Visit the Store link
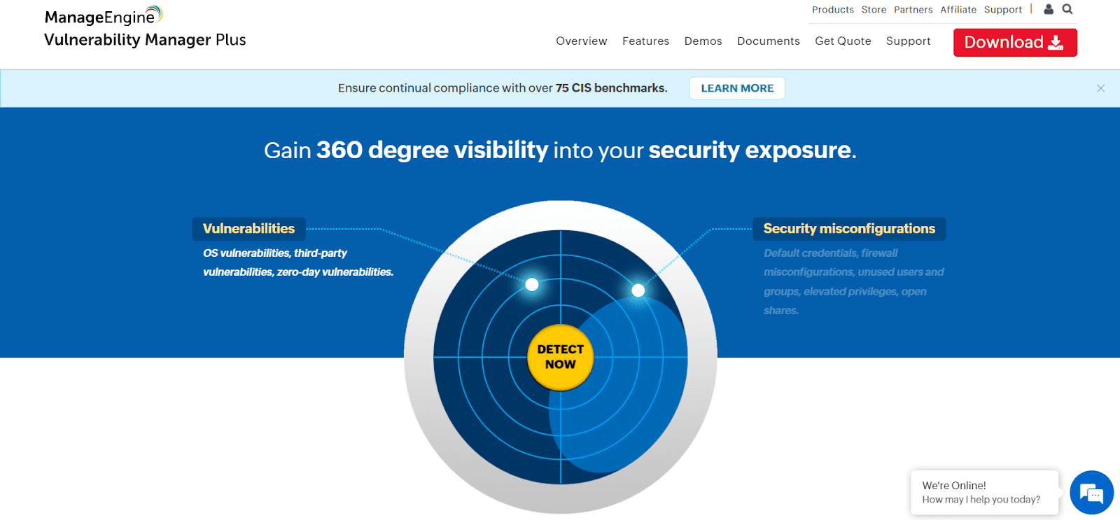Screen dimensions: 1120x520 (x=874, y=10)
